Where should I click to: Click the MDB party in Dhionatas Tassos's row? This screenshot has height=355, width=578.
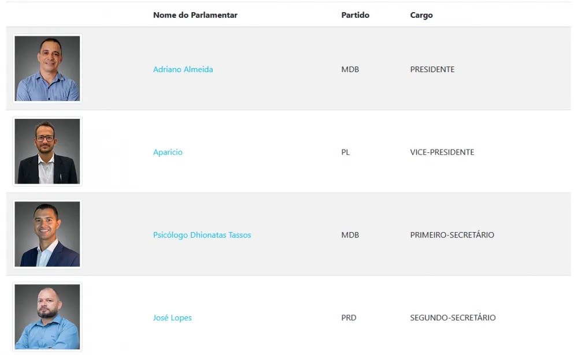[350, 235]
